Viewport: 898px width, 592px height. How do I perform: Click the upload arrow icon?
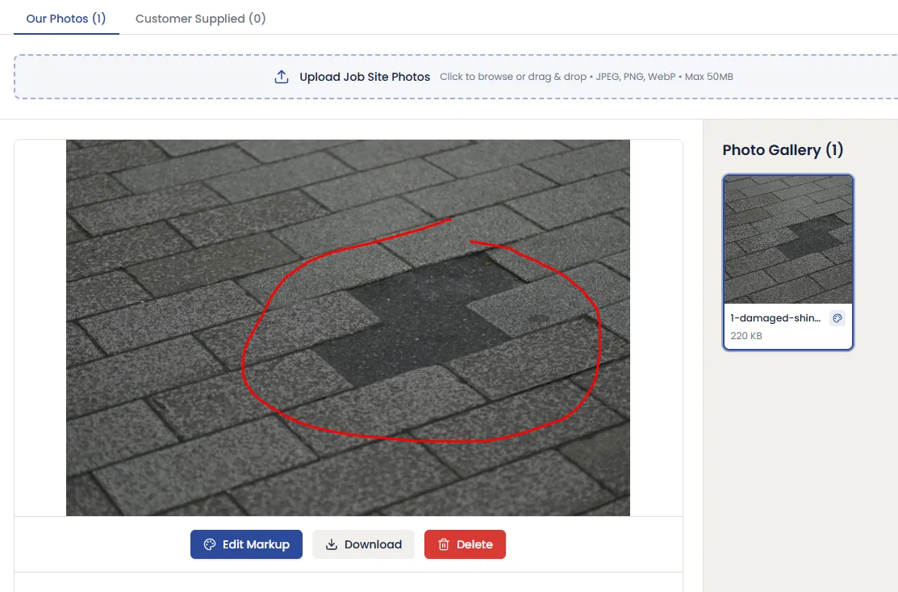pos(282,77)
